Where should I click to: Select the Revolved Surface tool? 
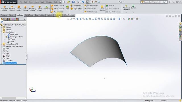click(12, 8)
